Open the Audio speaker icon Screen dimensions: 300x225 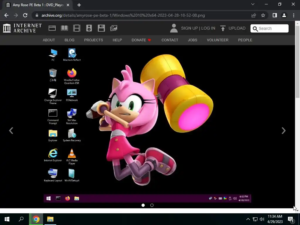(x=89, y=28)
